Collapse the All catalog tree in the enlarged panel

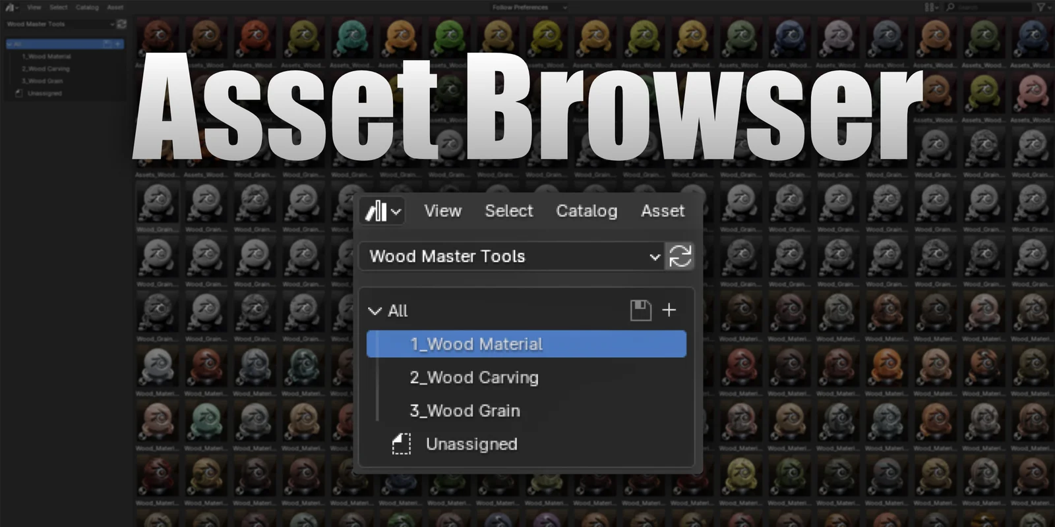coord(375,311)
